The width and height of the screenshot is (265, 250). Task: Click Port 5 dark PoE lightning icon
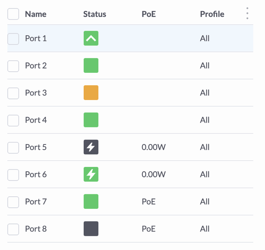91,147
